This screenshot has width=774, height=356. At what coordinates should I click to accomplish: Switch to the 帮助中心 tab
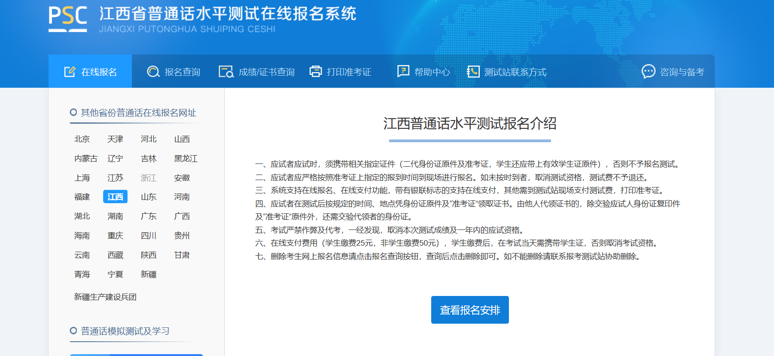coord(432,72)
